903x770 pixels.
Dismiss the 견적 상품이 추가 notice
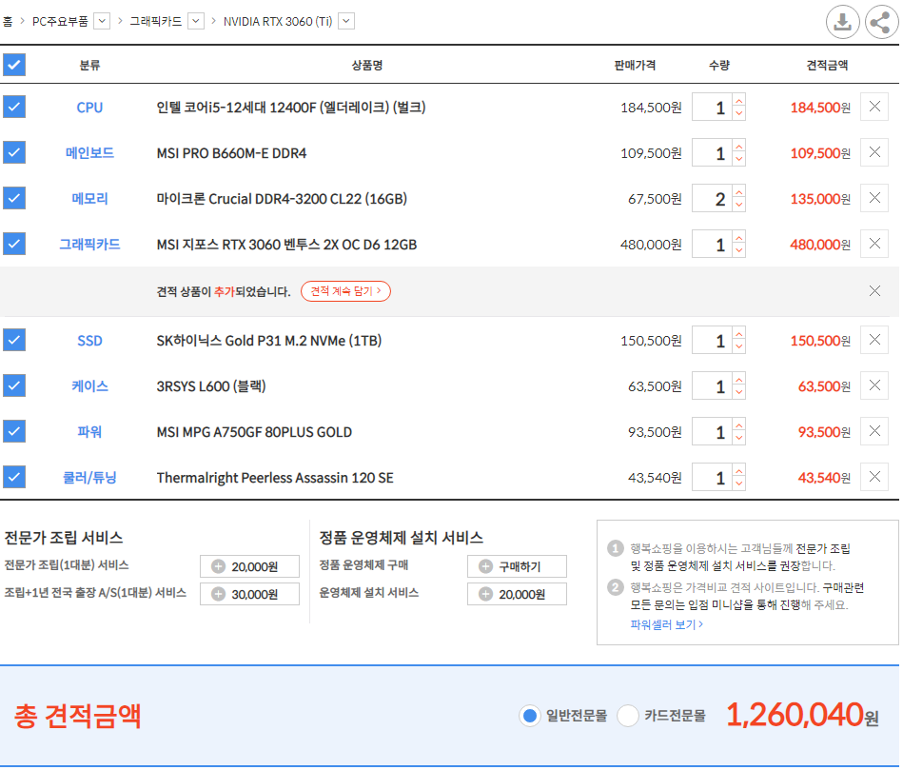tap(874, 291)
